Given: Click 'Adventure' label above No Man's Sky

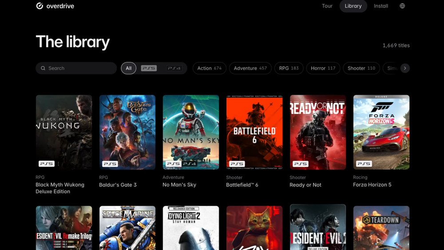Looking at the screenshot, I should tap(173, 177).
